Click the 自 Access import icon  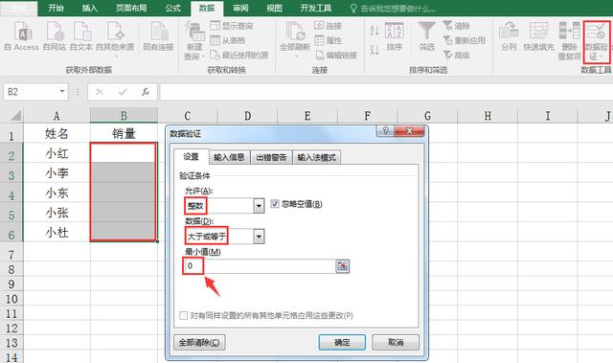pos(23,32)
